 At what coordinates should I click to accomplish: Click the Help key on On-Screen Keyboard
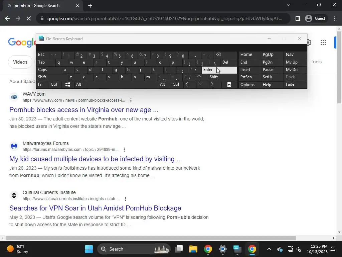coord(272,85)
